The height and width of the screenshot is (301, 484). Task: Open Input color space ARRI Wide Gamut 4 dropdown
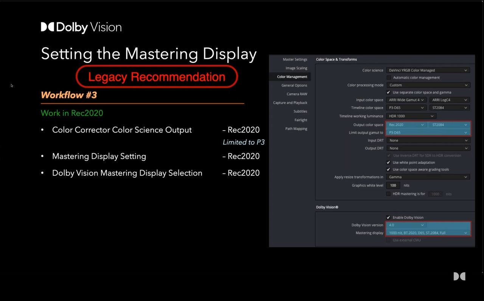point(406,100)
